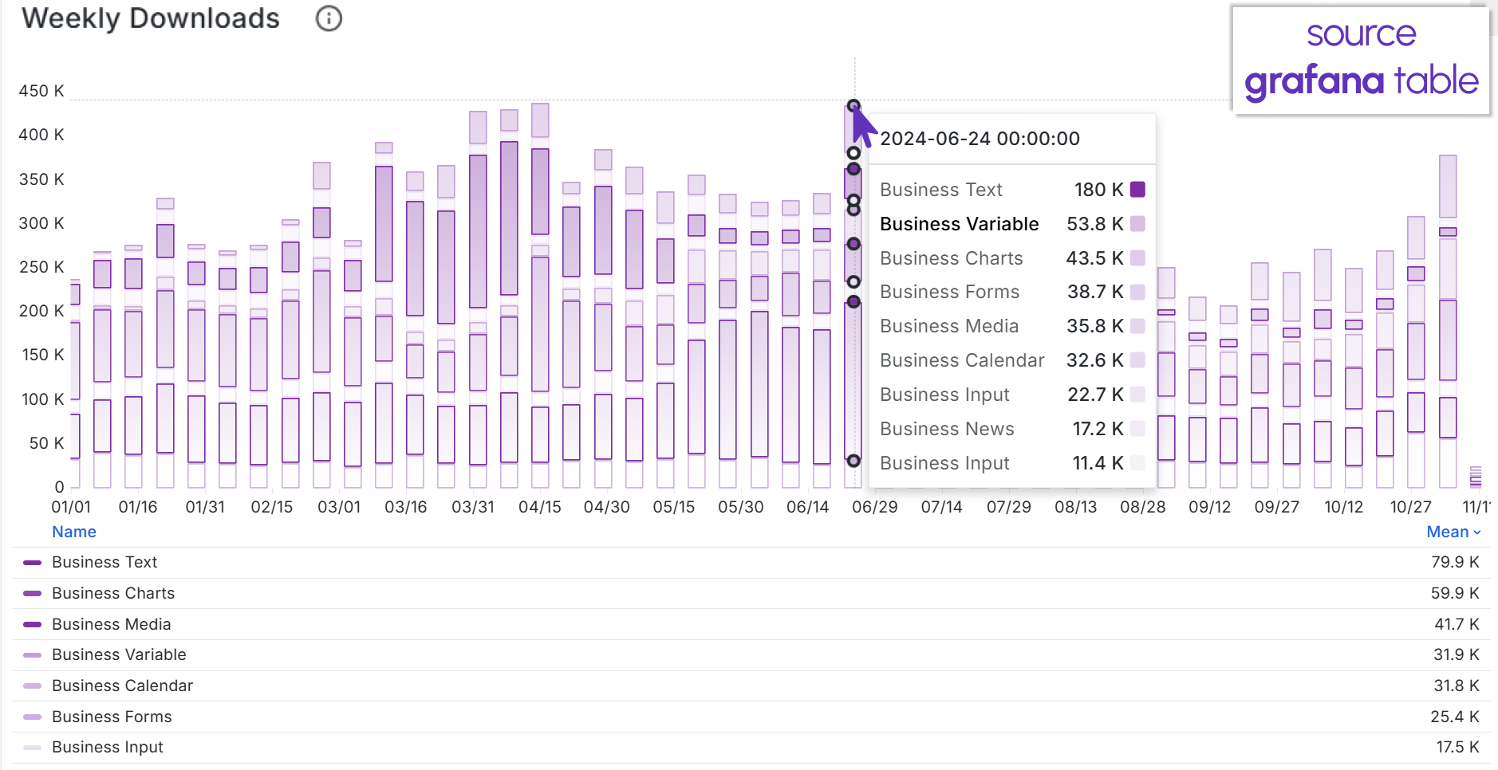
Task: Click Business Charts 43.5 K tooltip row
Action: (1012, 258)
